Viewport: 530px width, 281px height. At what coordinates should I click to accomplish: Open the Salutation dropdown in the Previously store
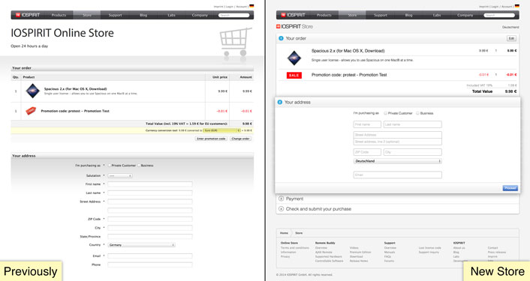[120, 176]
